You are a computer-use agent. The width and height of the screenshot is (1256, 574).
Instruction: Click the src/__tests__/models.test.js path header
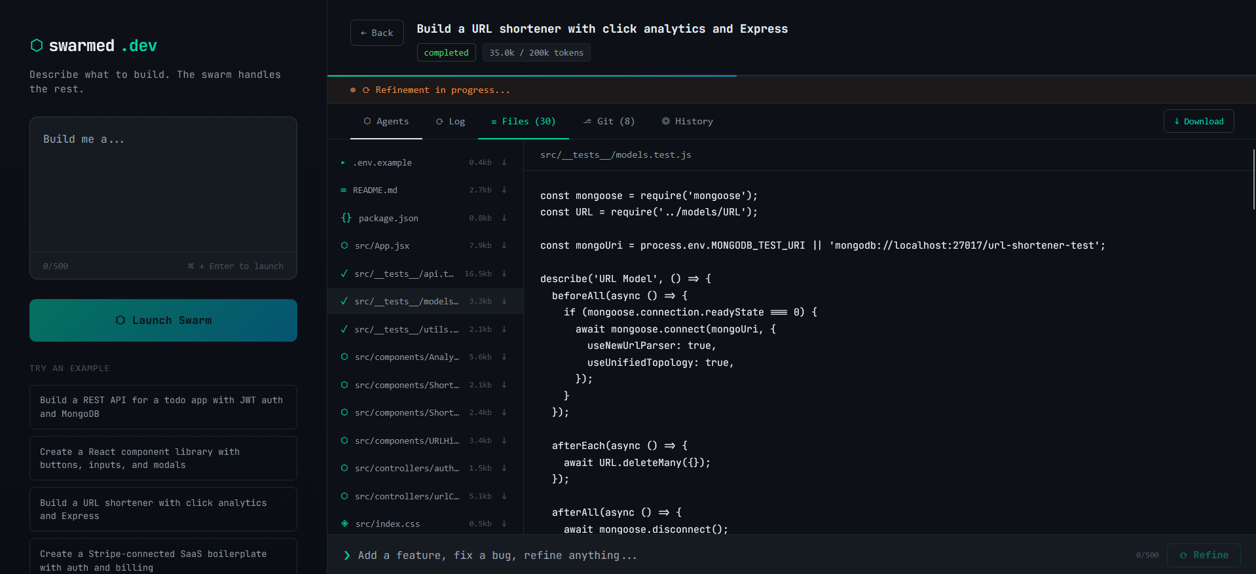pos(616,154)
